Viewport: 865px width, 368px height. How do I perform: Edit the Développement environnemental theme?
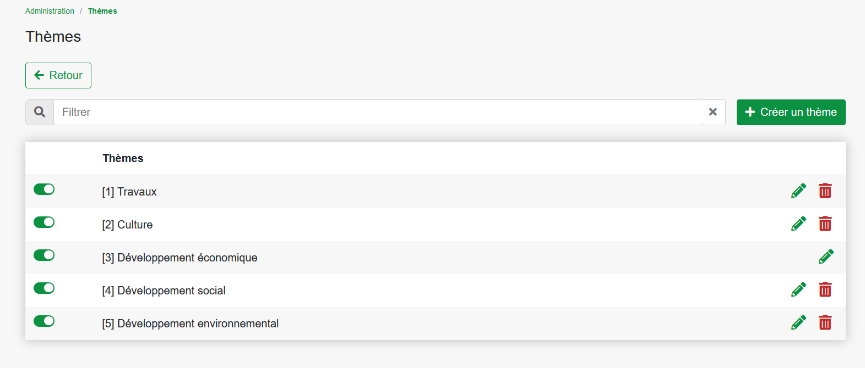point(798,322)
